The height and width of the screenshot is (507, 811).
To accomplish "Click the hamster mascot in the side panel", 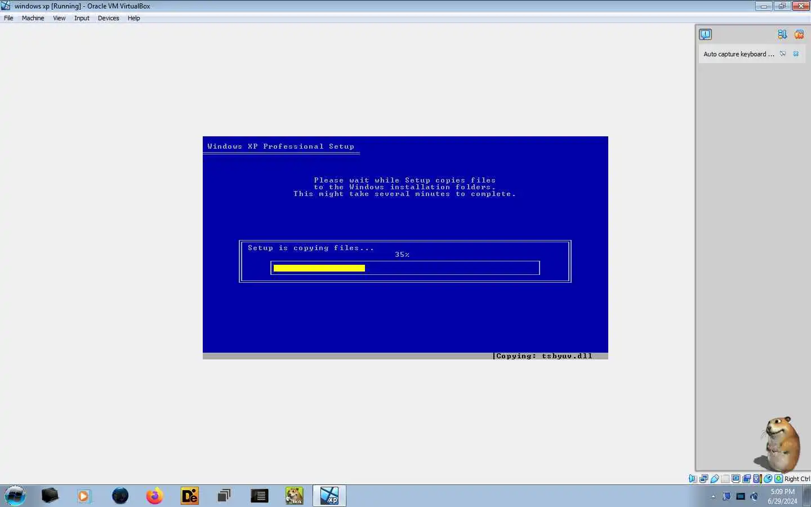I will pos(781,444).
